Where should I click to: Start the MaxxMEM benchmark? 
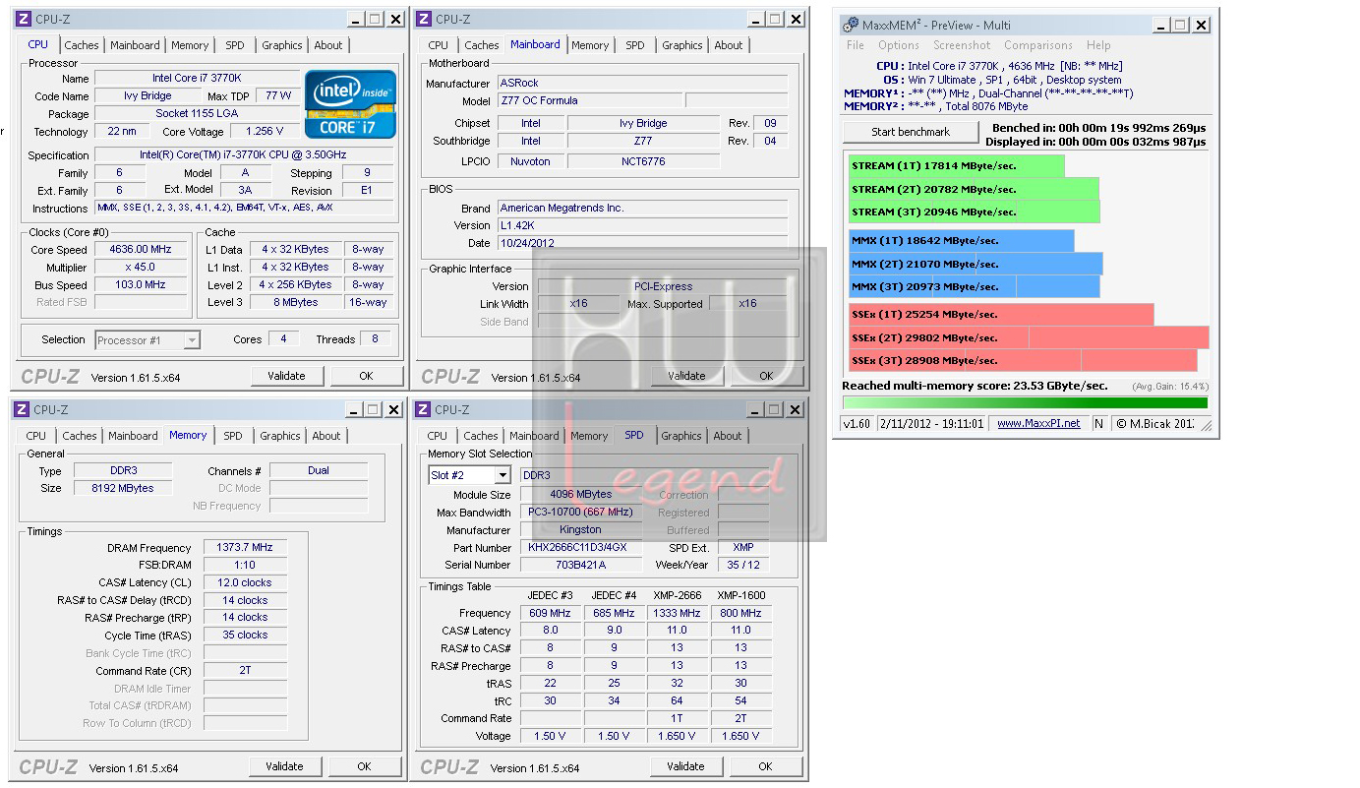[911, 132]
